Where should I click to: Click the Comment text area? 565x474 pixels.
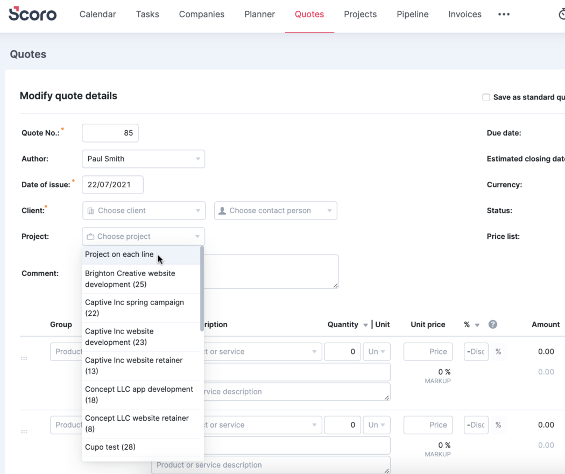pos(271,272)
